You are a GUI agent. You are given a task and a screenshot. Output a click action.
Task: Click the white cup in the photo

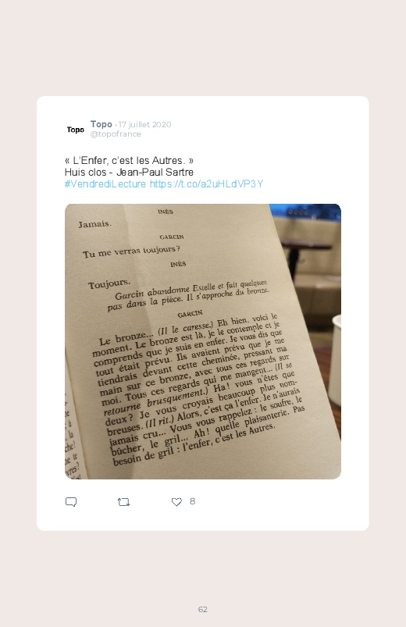click(335, 360)
